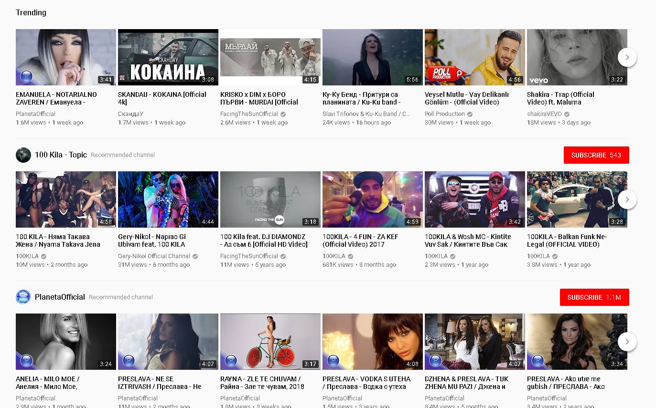Open the 100 Kila - Topic channel avatar
Image resolution: width=656 pixels, height=408 pixels.
click(x=23, y=155)
